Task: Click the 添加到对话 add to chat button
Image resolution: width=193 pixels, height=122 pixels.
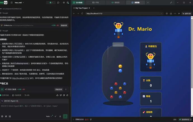Action: point(185,119)
